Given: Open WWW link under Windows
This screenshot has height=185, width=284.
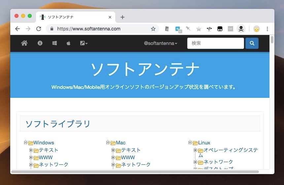Looking at the screenshot, I should (46, 158).
